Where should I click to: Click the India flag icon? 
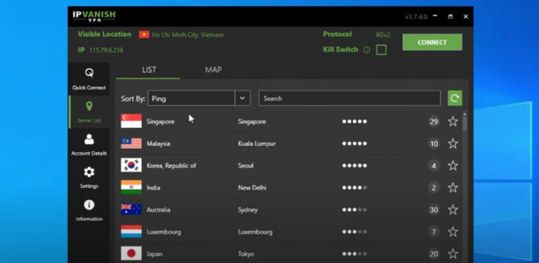point(131,187)
